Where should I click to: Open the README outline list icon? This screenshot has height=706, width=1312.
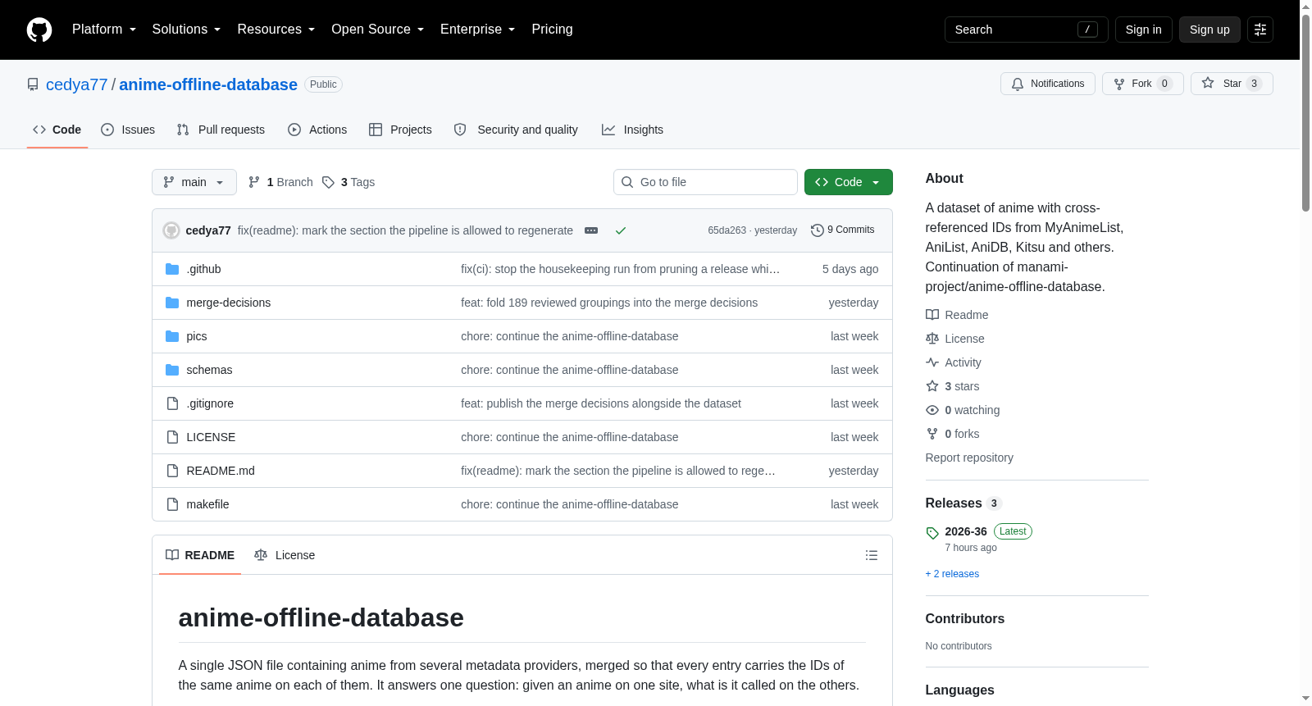[872, 555]
